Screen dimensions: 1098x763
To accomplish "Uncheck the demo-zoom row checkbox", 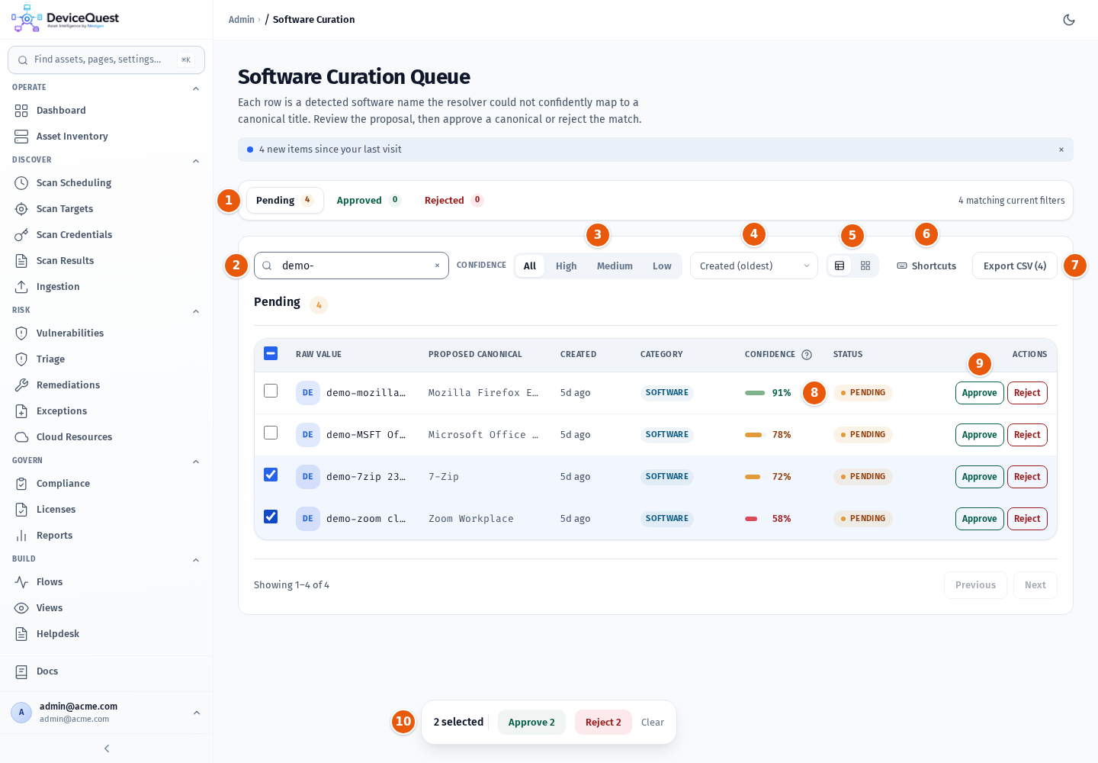I will coord(271,517).
